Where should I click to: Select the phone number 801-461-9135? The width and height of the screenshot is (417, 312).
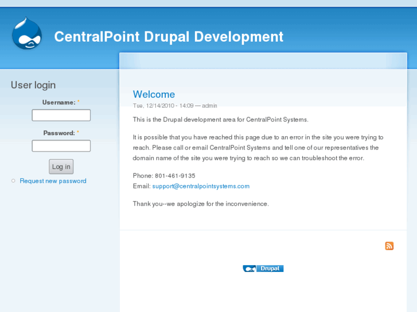(175, 176)
